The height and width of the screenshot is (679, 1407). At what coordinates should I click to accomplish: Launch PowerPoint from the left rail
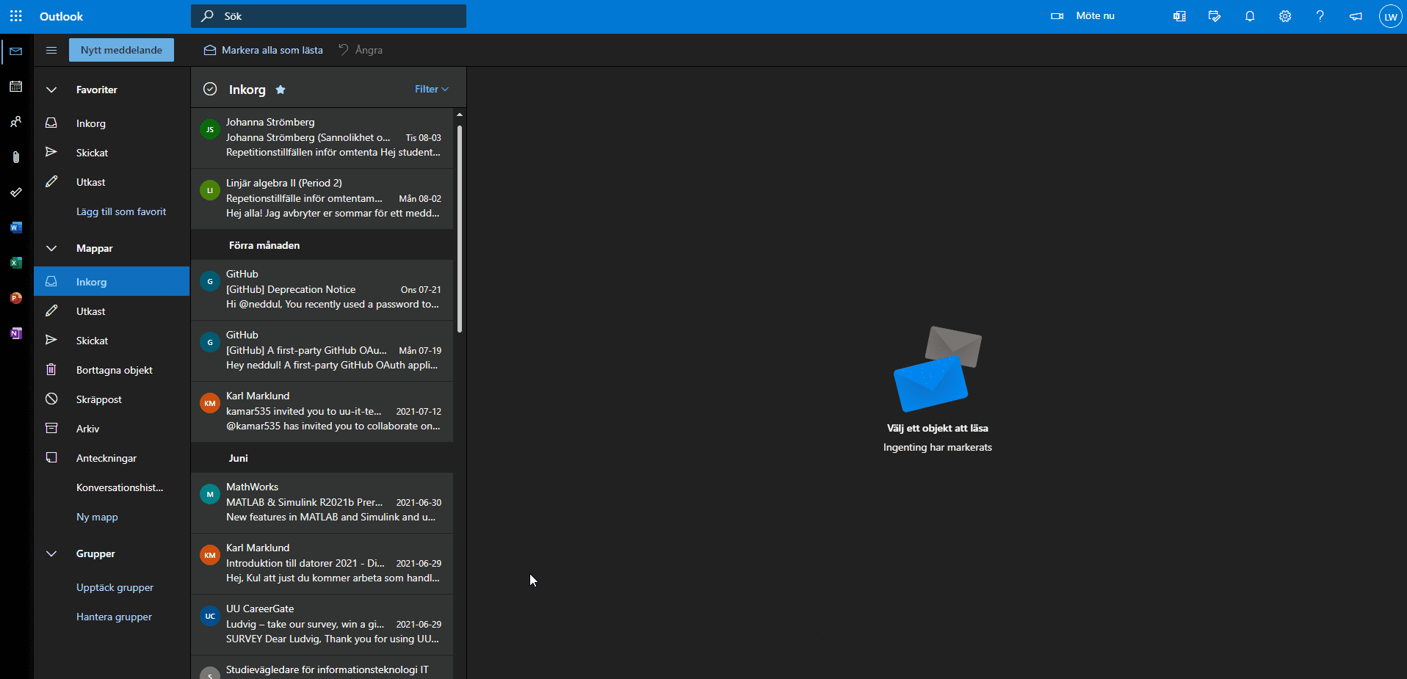click(16, 298)
